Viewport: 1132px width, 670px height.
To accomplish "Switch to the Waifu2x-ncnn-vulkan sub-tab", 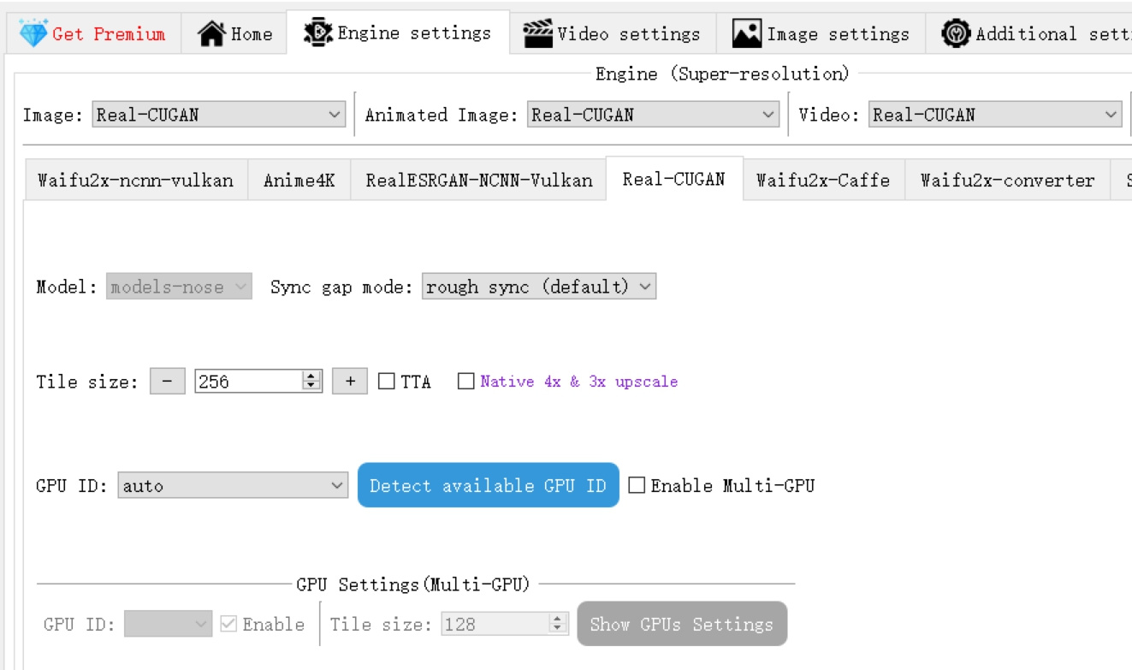I will click(136, 181).
